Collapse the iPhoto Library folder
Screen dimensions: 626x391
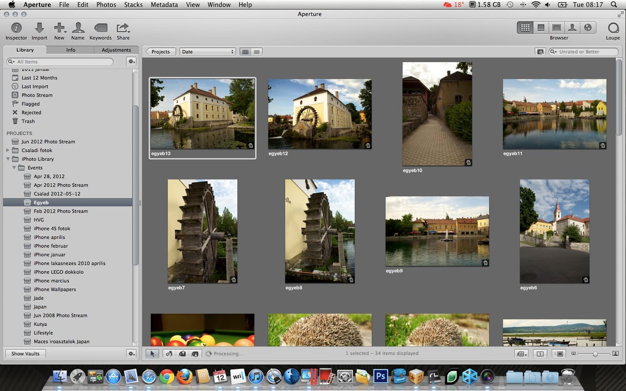click(x=8, y=159)
